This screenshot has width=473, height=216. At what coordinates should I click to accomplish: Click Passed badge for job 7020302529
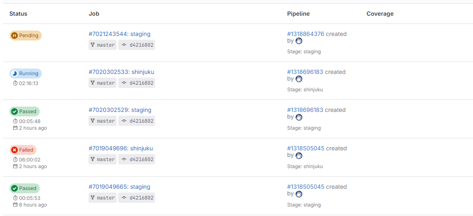24,112
